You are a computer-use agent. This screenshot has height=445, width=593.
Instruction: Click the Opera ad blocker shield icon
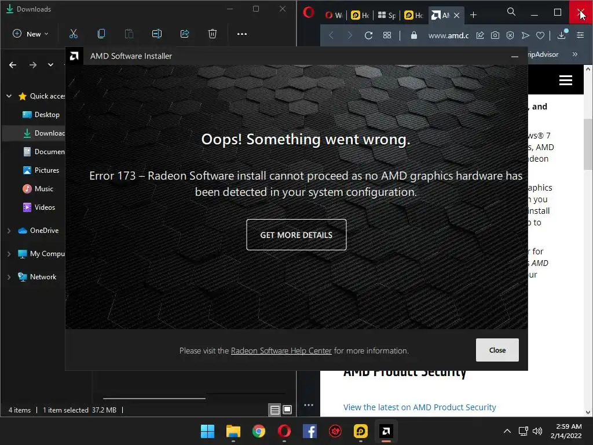[x=510, y=35]
